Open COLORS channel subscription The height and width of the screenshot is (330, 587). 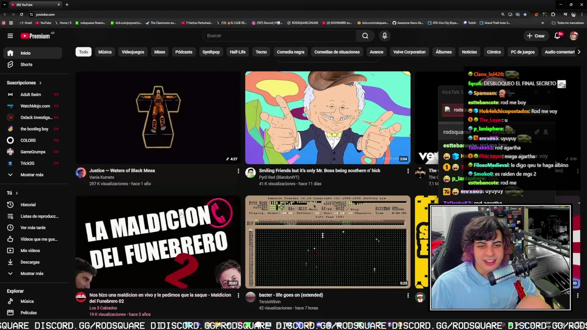32,140
